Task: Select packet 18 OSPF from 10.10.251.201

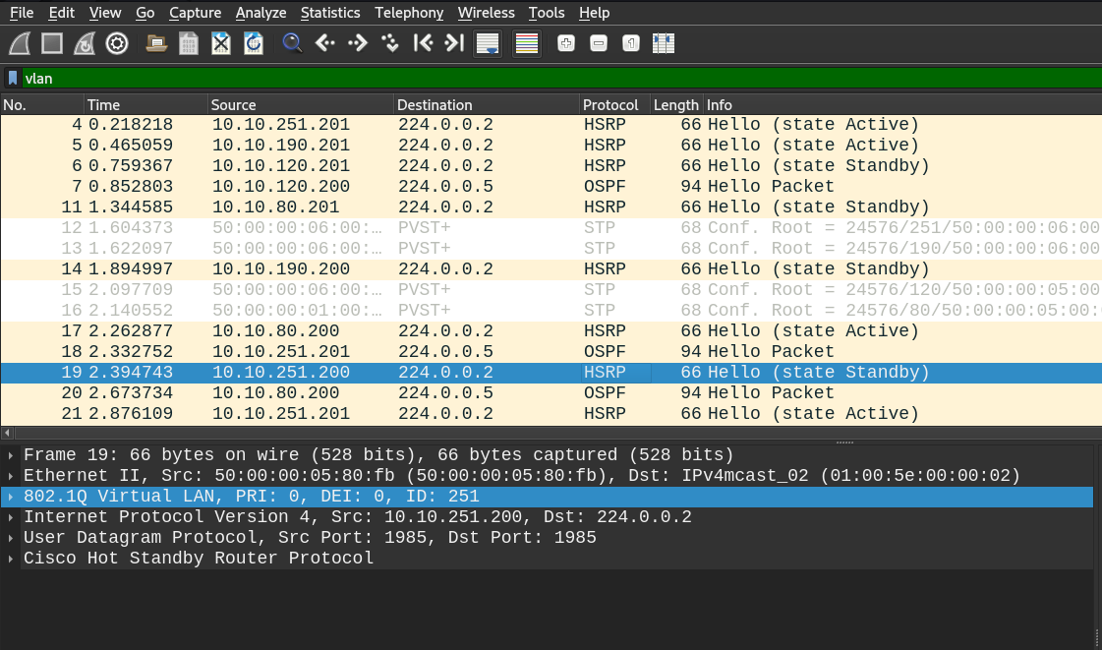Action: 551,351
